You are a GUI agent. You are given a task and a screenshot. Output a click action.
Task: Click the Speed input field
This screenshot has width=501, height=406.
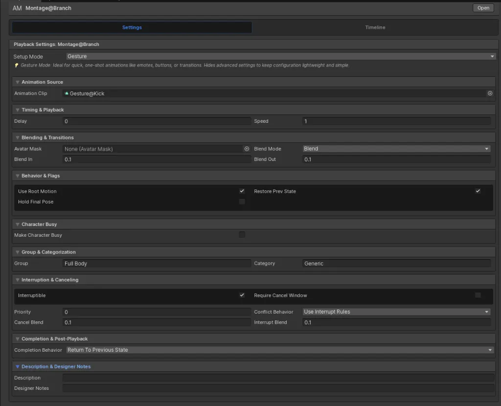396,121
